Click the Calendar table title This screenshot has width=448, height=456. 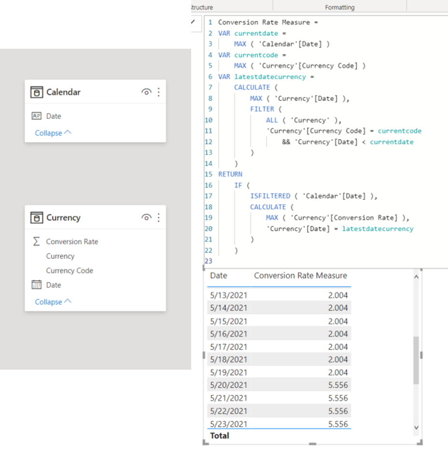click(63, 92)
